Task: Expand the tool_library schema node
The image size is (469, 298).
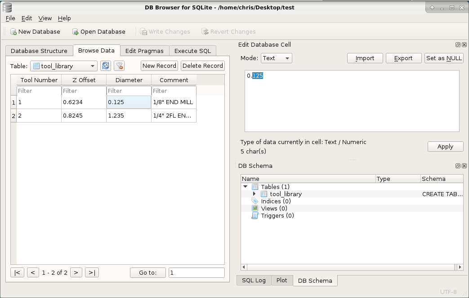Action: click(x=254, y=194)
